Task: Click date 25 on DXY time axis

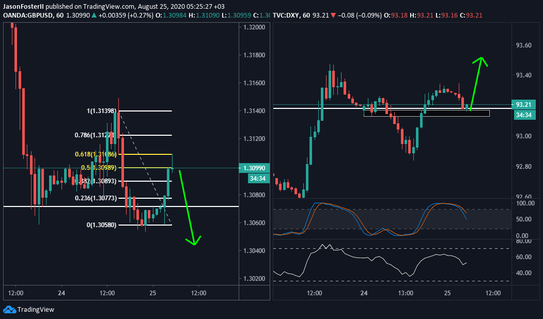Action: click(x=447, y=293)
